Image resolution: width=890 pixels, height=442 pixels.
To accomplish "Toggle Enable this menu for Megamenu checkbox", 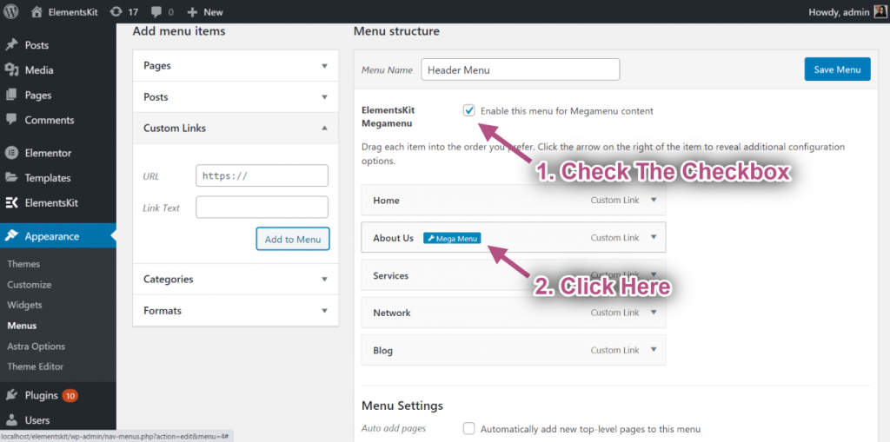I will (x=469, y=111).
